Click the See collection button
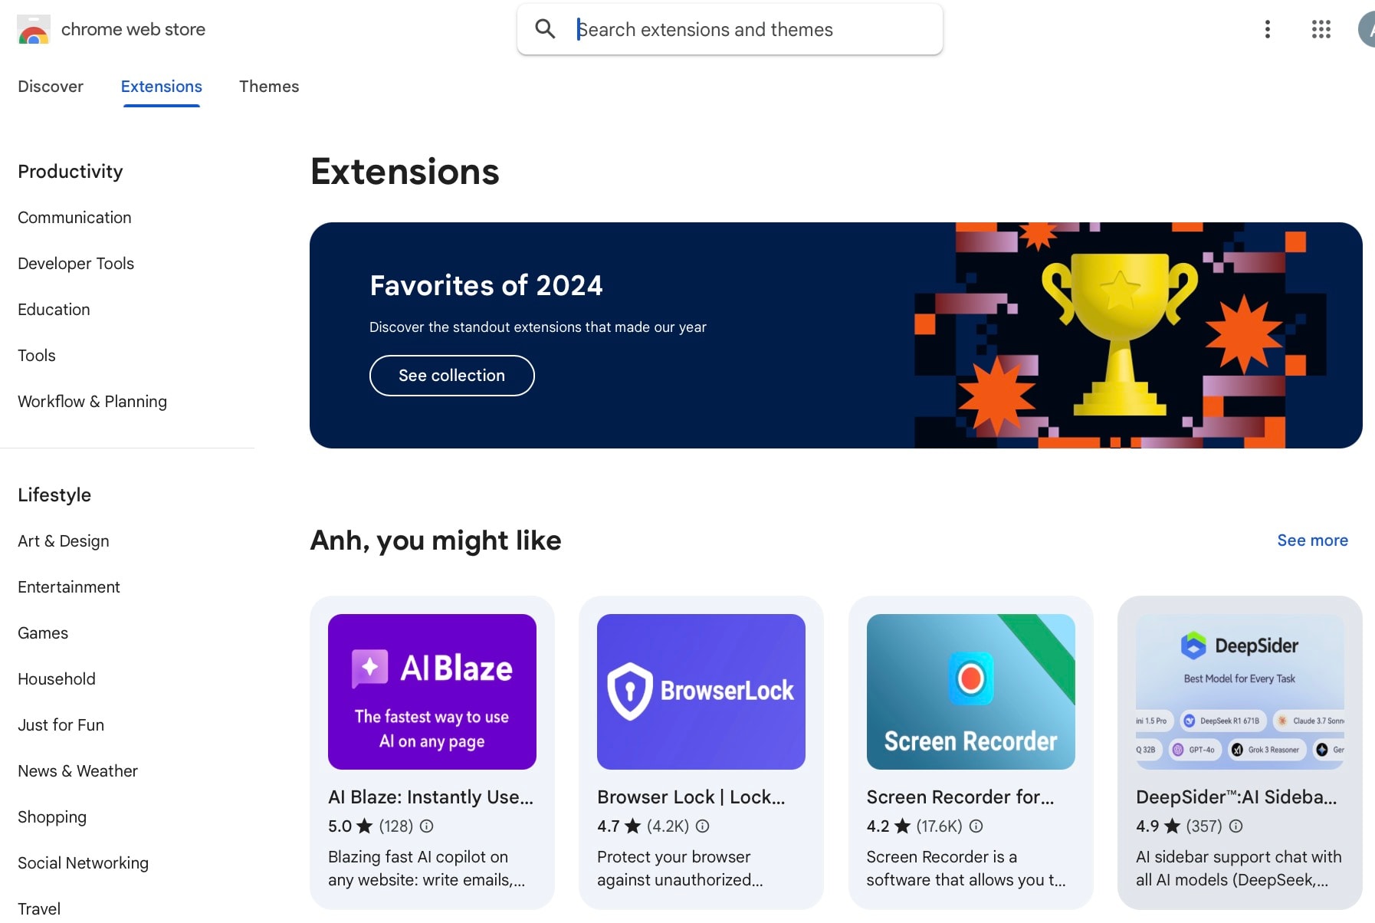Viewport: 1375px width, 923px height. pos(452,376)
